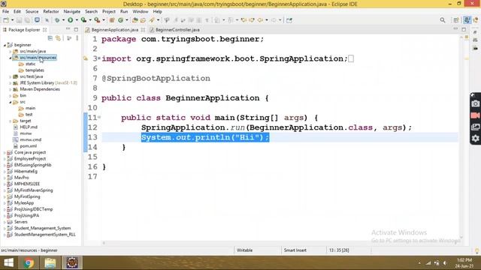The width and height of the screenshot is (481, 270).
Task: Launch Debug with the bug icon
Action: (x=57, y=20)
